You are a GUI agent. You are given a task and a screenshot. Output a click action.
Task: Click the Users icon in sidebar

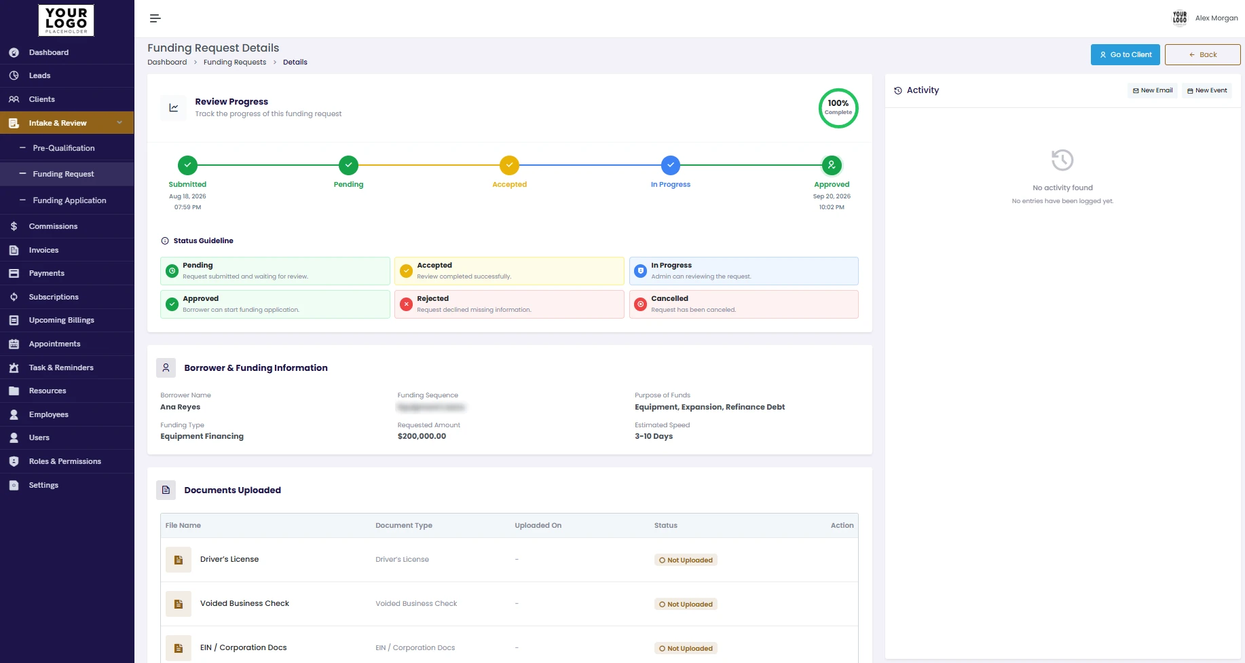point(14,437)
